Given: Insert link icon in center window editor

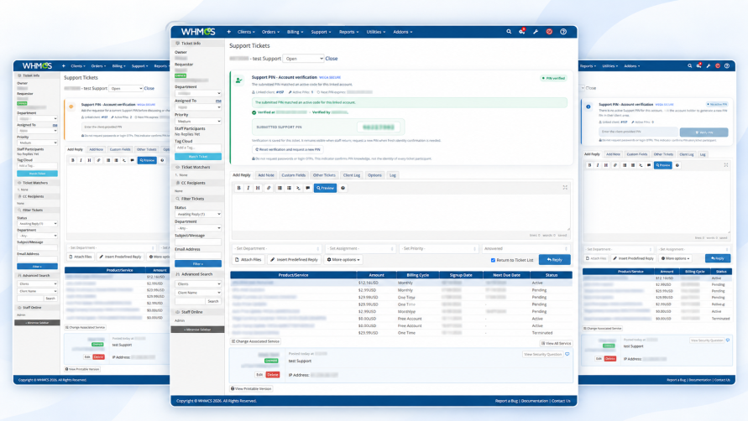Looking at the screenshot, I should click(269, 188).
